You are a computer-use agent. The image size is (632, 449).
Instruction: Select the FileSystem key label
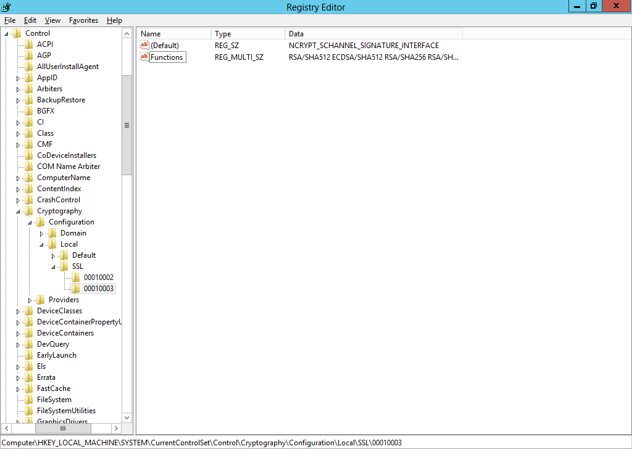pos(54,400)
